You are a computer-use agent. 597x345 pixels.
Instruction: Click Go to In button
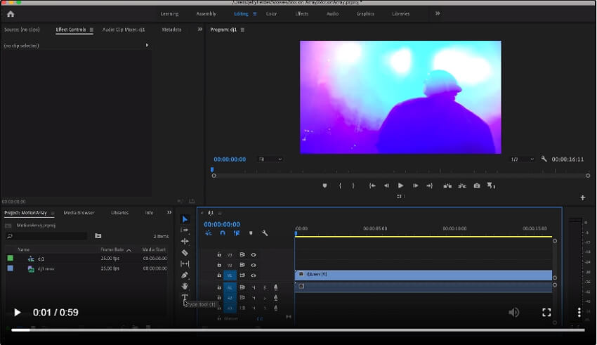(x=372, y=185)
